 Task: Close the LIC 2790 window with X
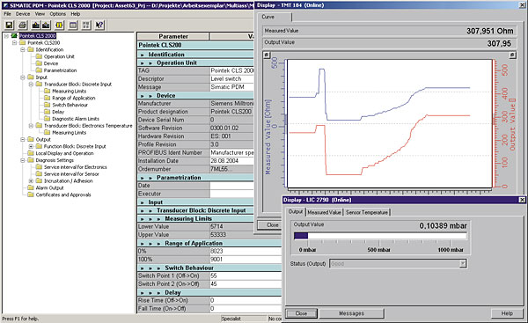point(522,200)
